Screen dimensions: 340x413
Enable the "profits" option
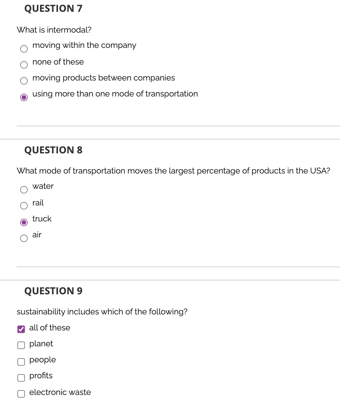coord(21,377)
